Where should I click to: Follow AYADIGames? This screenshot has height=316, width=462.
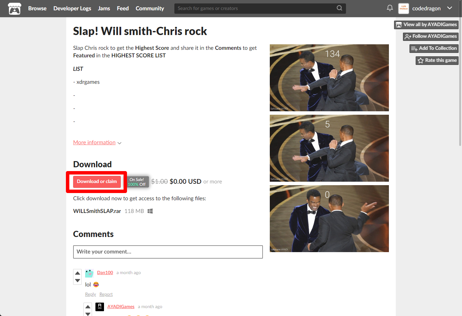(431, 36)
